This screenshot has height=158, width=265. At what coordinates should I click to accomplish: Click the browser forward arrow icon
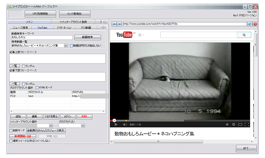119,24
